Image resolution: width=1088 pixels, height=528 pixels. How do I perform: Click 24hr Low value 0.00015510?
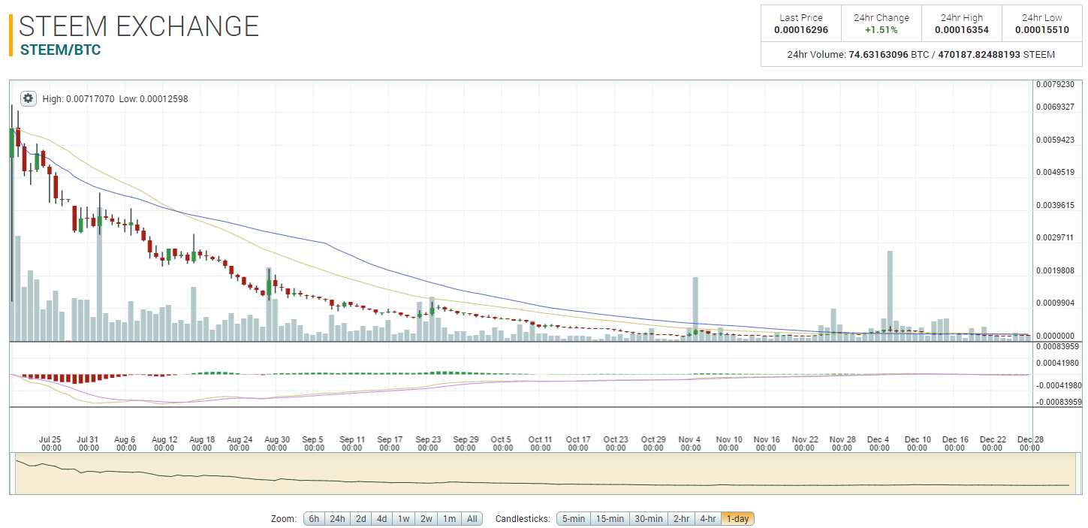[x=1042, y=30]
